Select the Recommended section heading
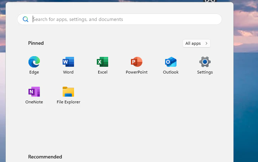This screenshot has width=258, height=162. point(45,157)
